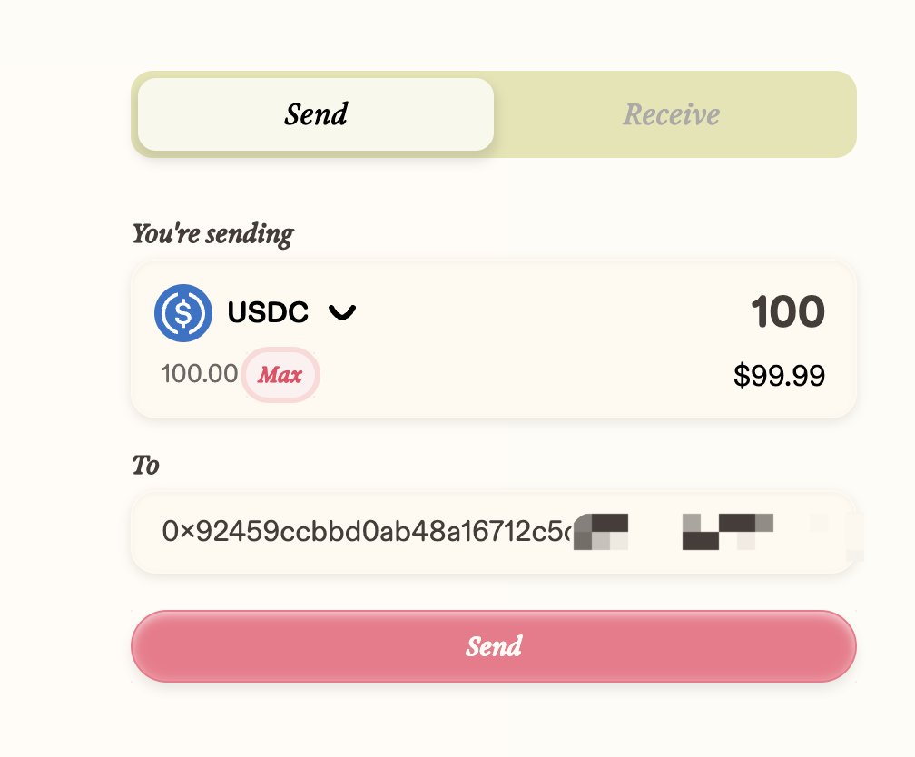This screenshot has width=915, height=757.
Task: Focus the amount field showing 100
Action: (x=788, y=311)
